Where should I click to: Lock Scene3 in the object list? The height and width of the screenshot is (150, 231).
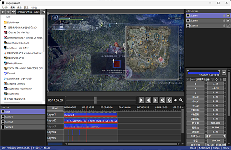224,20
